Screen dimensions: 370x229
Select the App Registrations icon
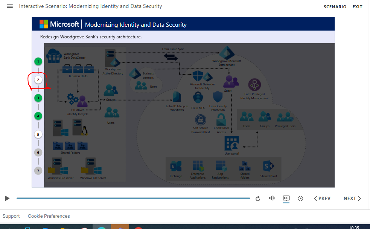coord(221,166)
